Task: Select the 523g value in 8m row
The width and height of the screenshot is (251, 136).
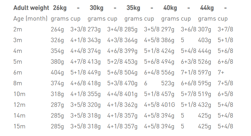Action: (168, 83)
